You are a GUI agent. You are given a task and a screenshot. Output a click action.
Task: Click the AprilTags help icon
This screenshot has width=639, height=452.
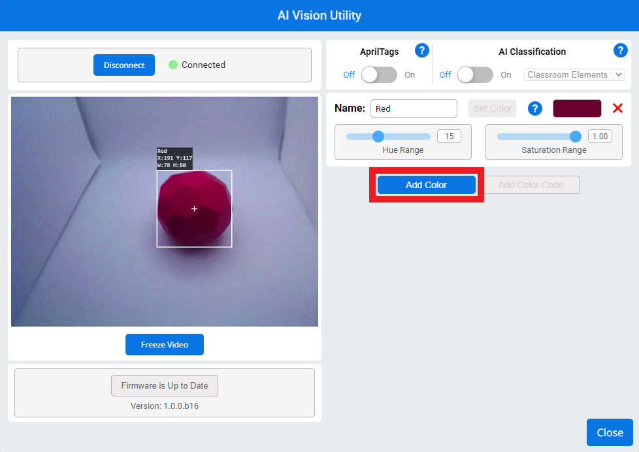click(x=422, y=50)
